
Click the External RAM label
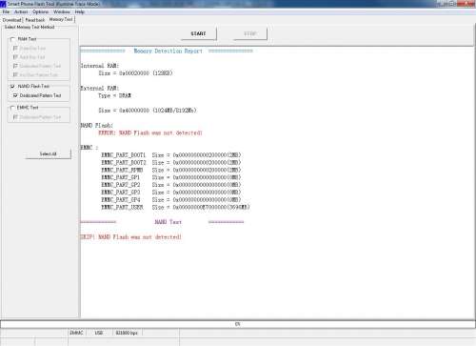100,88
